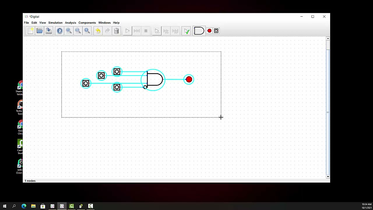
Task: Open the Help question-mark icon
Action: [60, 31]
